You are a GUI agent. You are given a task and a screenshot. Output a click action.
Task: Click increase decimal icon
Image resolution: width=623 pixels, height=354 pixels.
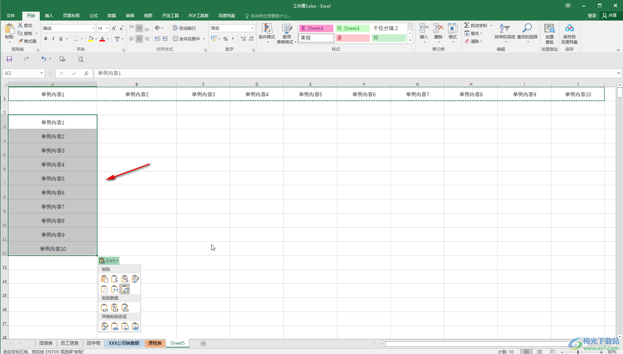click(x=243, y=39)
